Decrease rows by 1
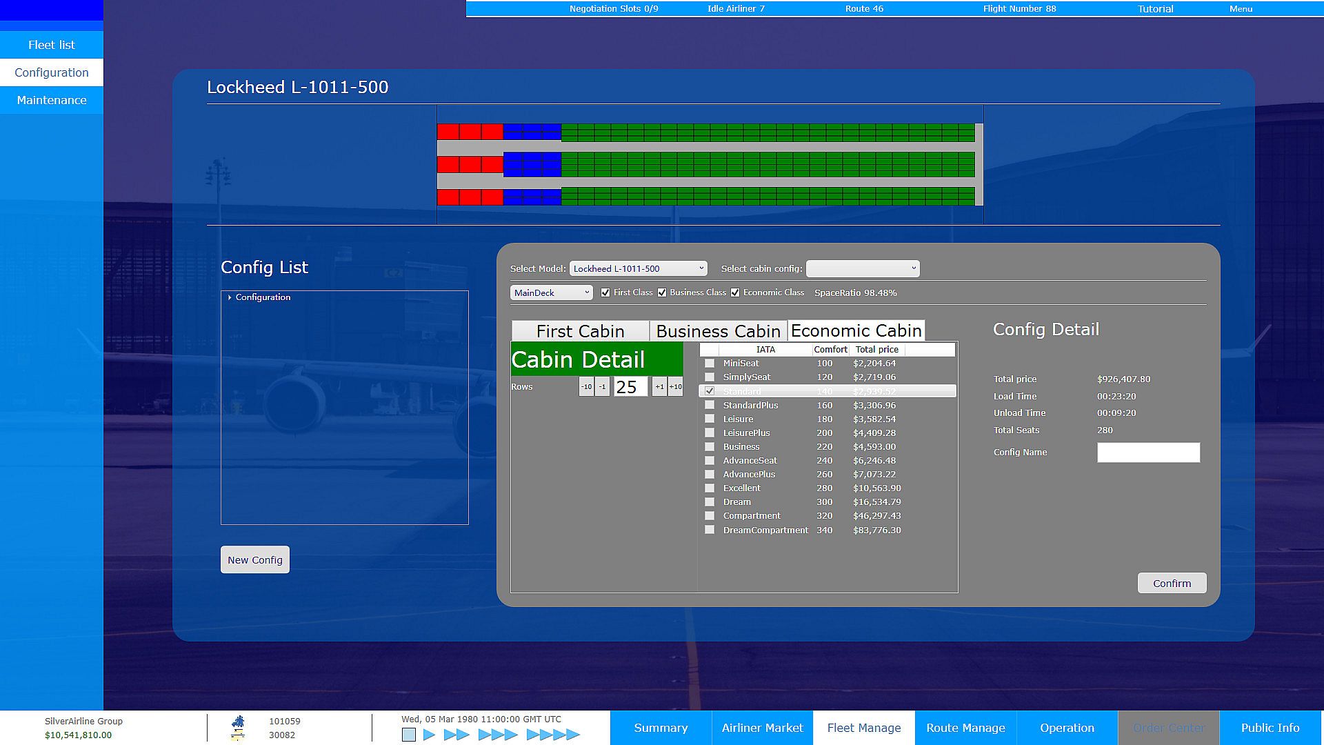This screenshot has width=1324, height=745. tap(602, 387)
